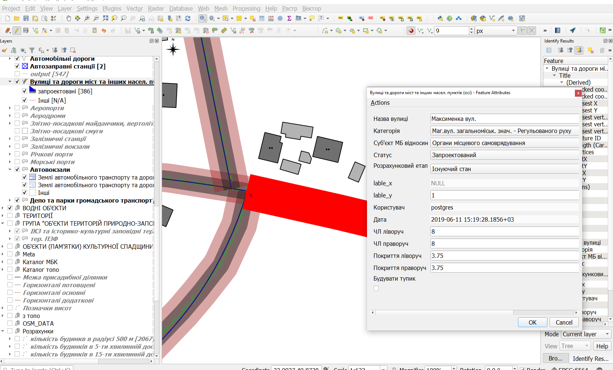This screenshot has height=370, width=613.
Task: Click Save Layer Edits icon
Action: pyautogui.click(x=26, y=30)
